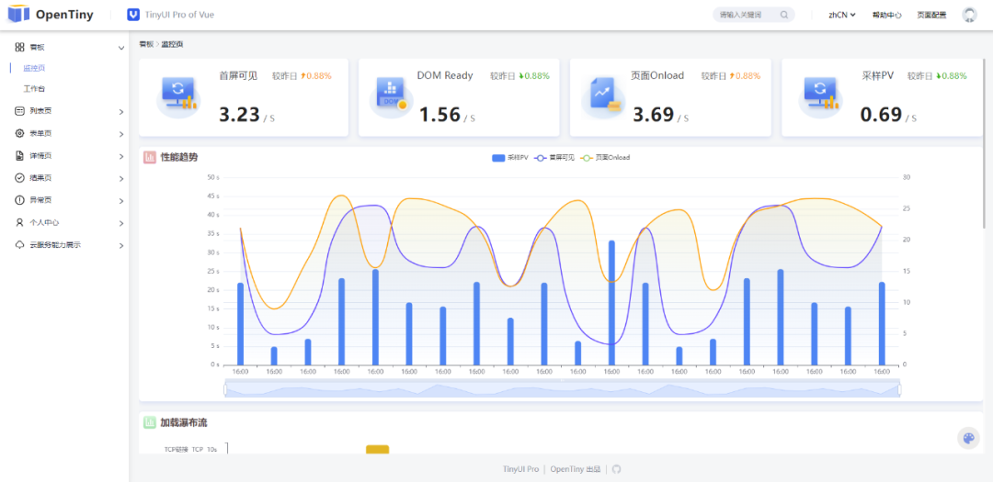Viewport: 993px width, 482px height.
Task: Click the 看板 menu label text
Action: click(x=37, y=47)
